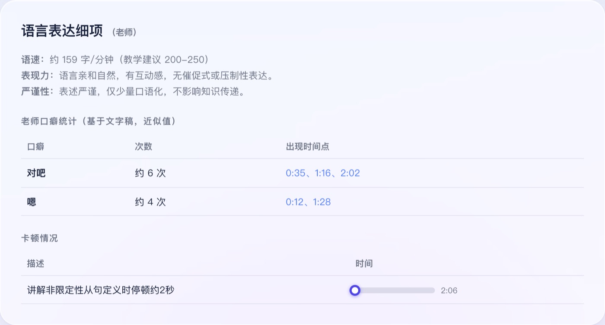Jump to 0:12 timestamp for 嗯
Viewport: 605px width, 325px height.
click(x=295, y=202)
